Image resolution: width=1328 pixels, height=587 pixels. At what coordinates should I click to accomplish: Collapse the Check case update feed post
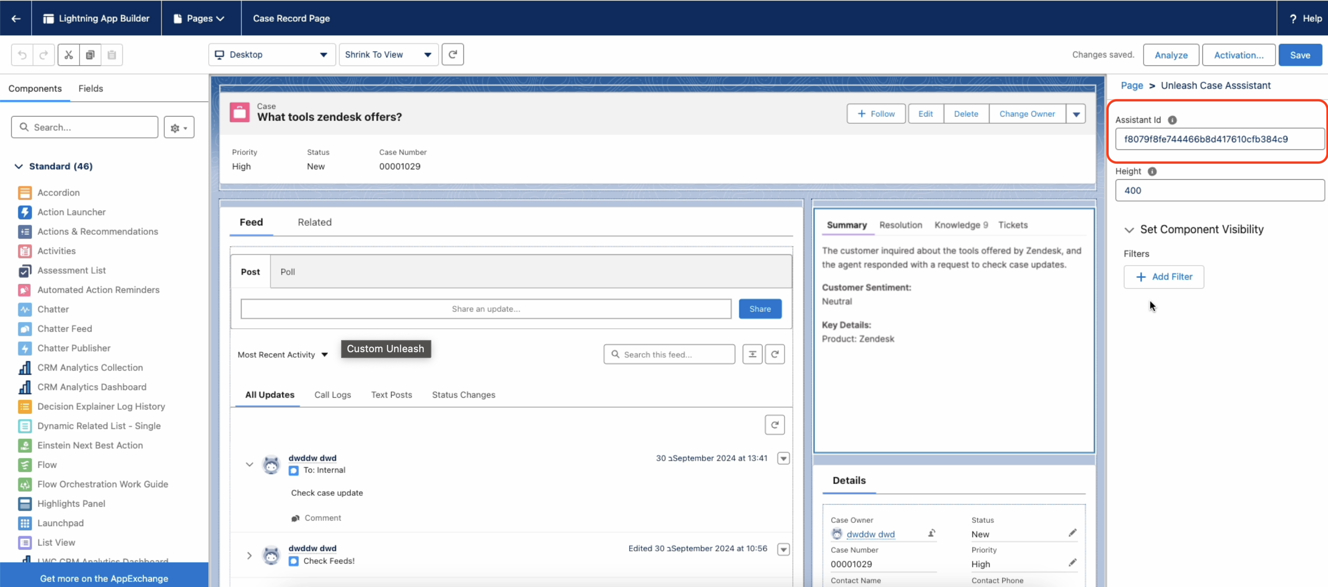tap(249, 464)
